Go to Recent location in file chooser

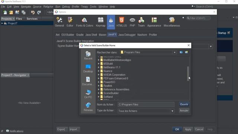[x=88, y=55]
